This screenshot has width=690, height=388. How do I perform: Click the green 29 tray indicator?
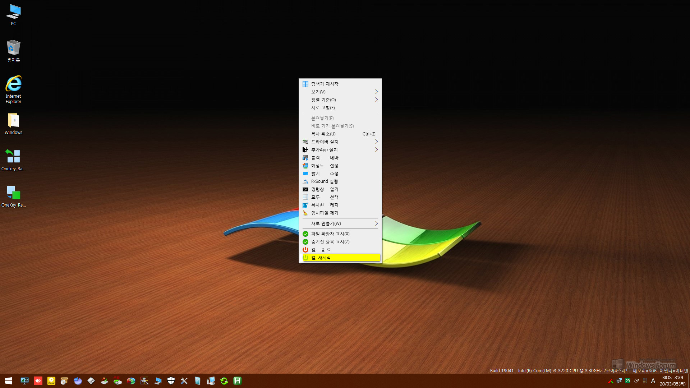point(627,381)
